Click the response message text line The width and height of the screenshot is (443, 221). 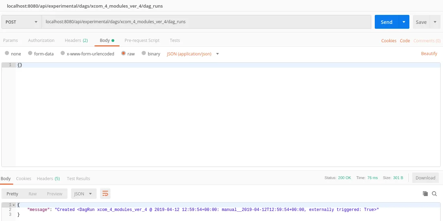[x=203, y=210]
